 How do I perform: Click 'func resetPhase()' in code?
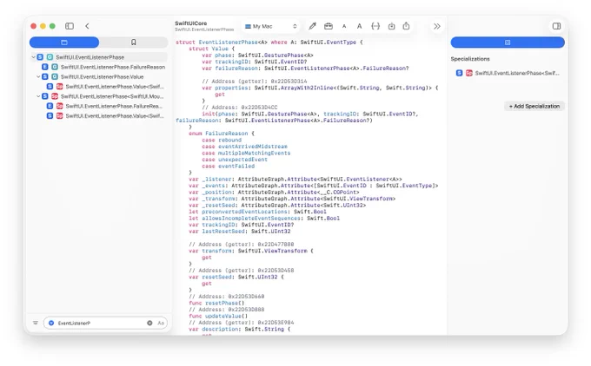pos(216,303)
